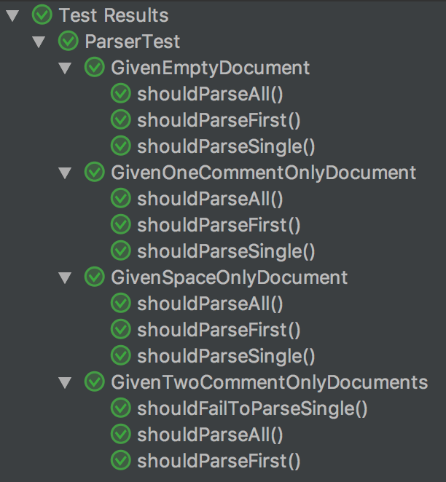Image resolution: width=446 pixels, height=482 pixels.
Task: Collapse the GivenSpaceOnlyDocument group
Action: [x=65, y=277]
